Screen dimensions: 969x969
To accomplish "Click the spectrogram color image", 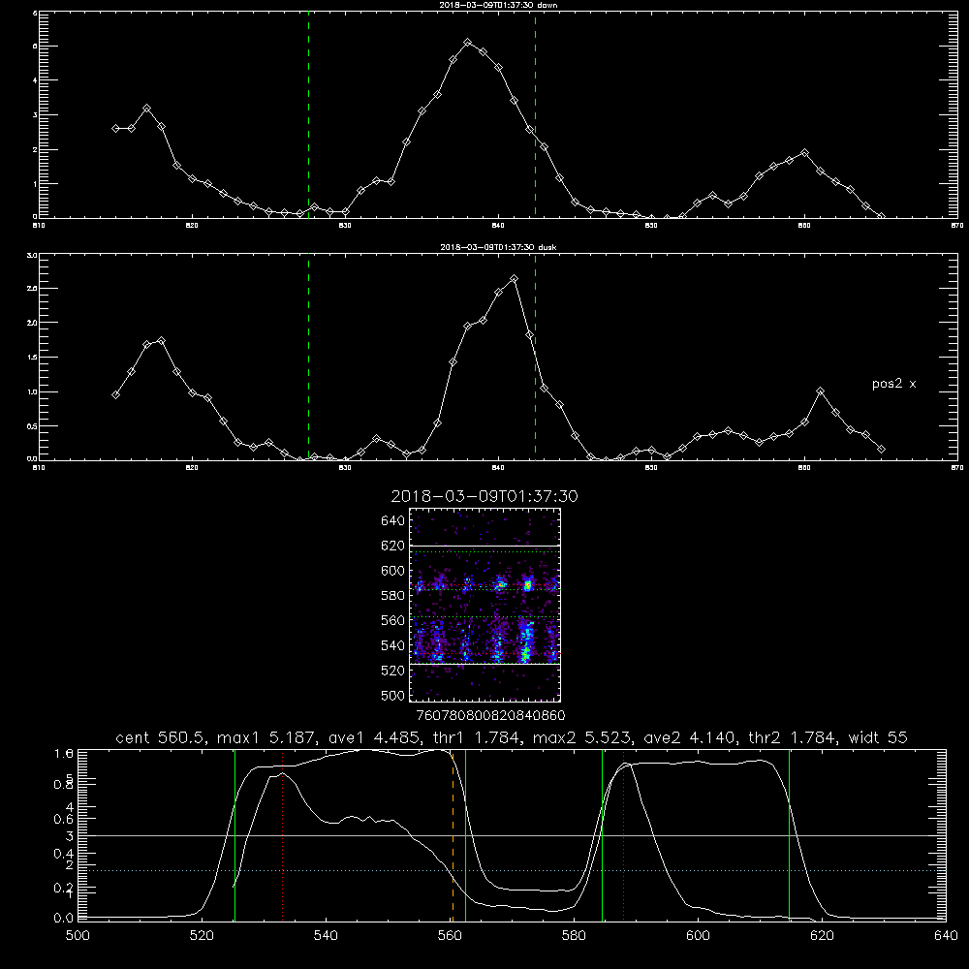I will [485, 605].
